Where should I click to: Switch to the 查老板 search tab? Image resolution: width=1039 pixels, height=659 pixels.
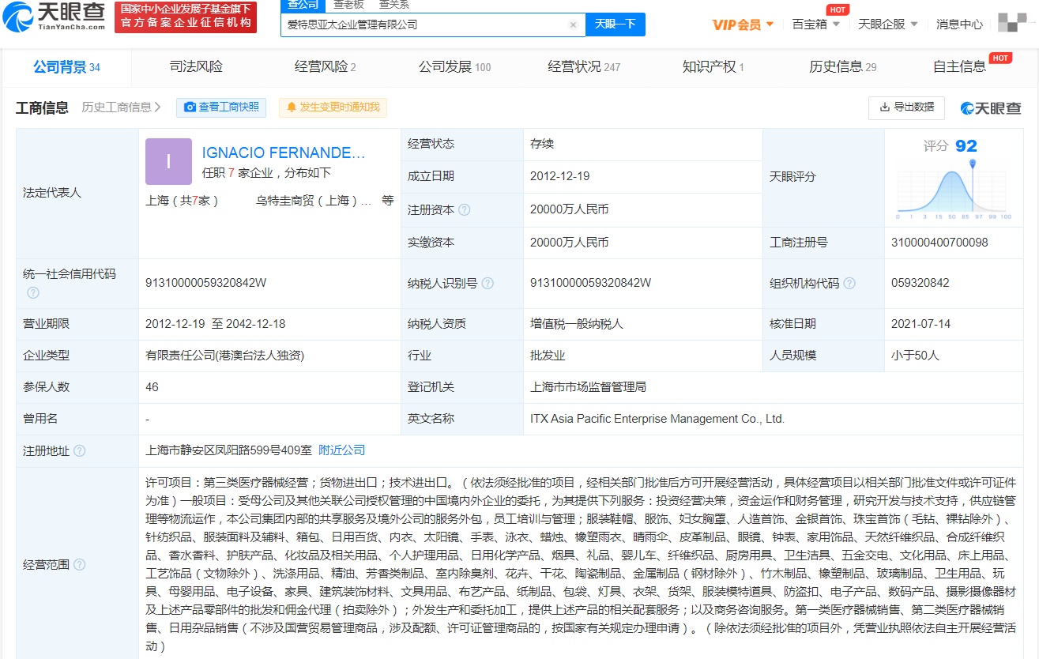349,4
